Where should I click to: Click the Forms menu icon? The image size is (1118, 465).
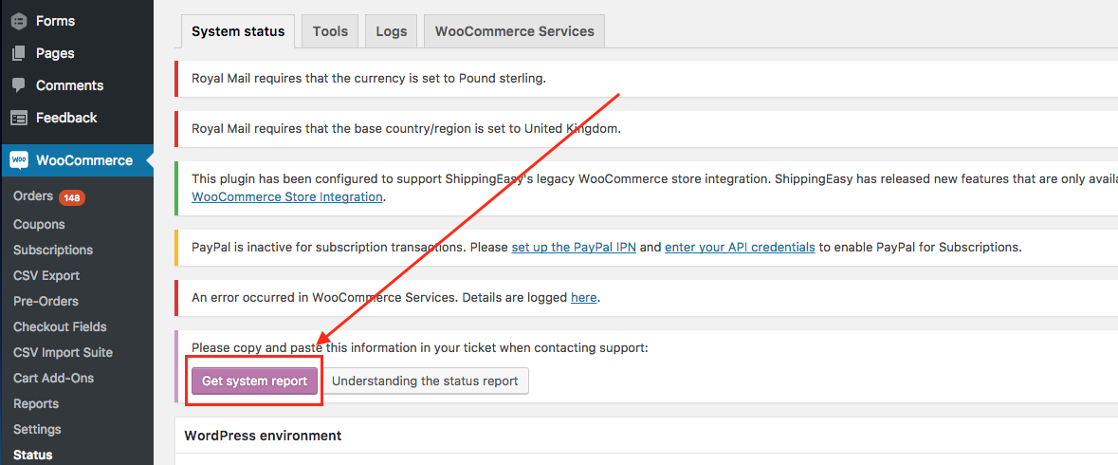pos(19,22)
